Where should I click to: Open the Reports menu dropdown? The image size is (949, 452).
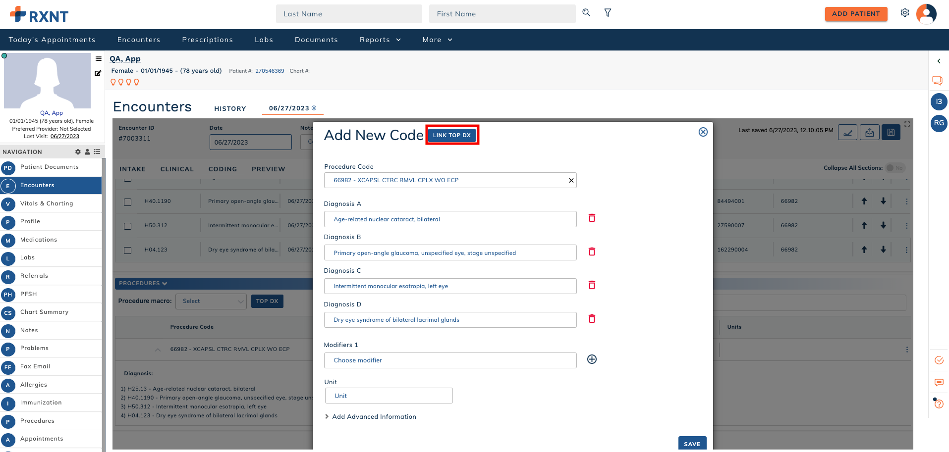380,40
